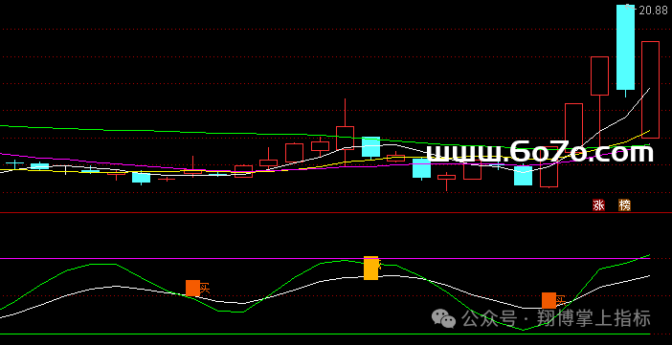This screenshot has height=345, width=672.
Task: Select the yellow sell signal block
Action: 371,268
